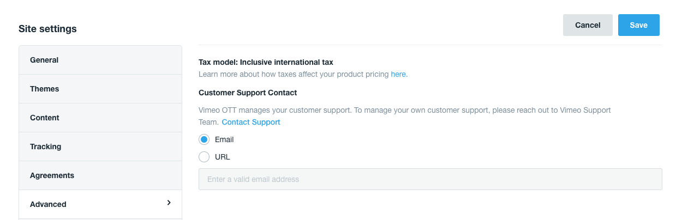Choose the URL radio option

[x=204, y=157]
